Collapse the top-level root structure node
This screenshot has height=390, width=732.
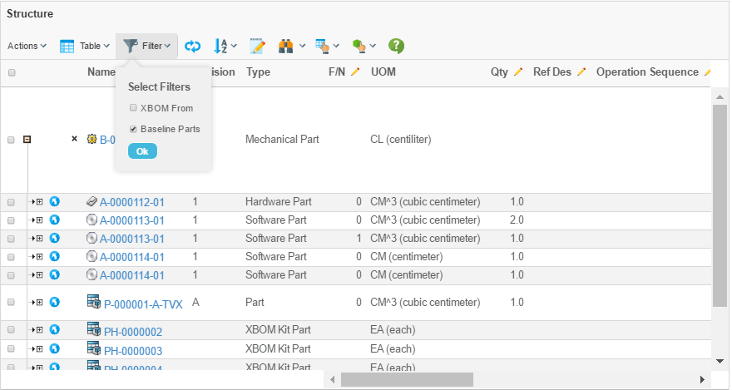[27, 140]
